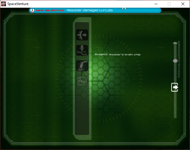
Task: Click the SpaceVenture title bar app icon
Action: click(4, 4)
